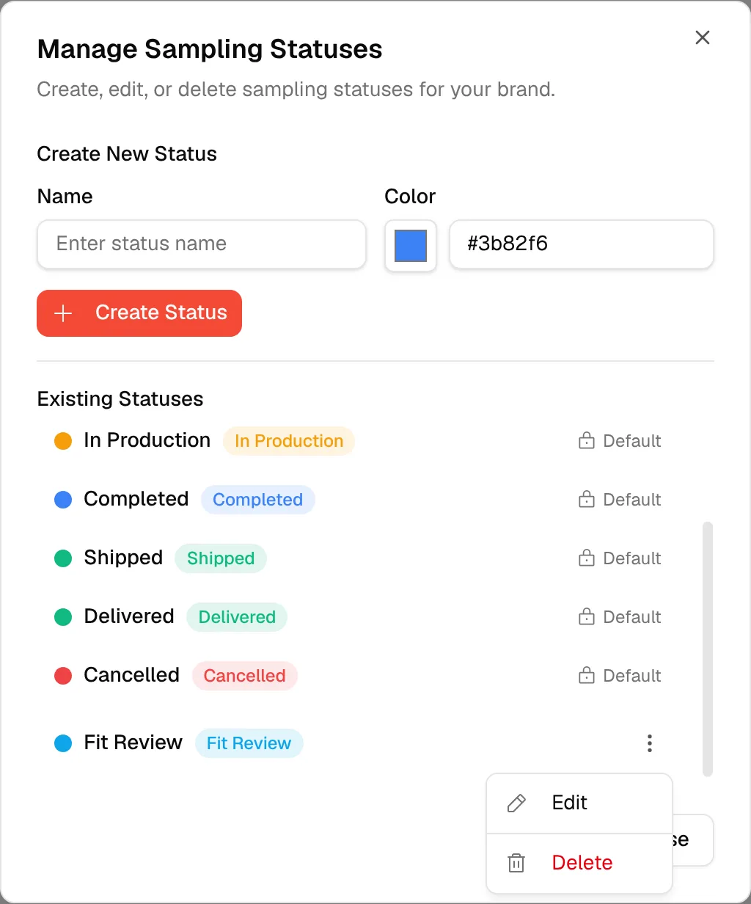Open the blue color picker swatch
Viewport: 751px width, 904px height.
tap(411, 245)
